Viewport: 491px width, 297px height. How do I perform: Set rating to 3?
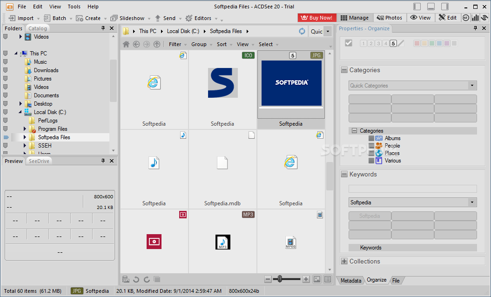pyautogui.click(x=378, y=43)
